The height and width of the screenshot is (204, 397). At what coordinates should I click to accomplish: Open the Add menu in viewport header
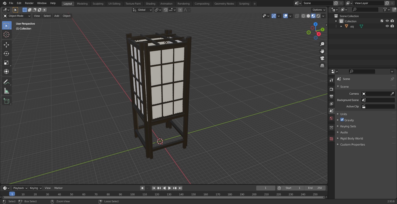[x=57, y=16]
